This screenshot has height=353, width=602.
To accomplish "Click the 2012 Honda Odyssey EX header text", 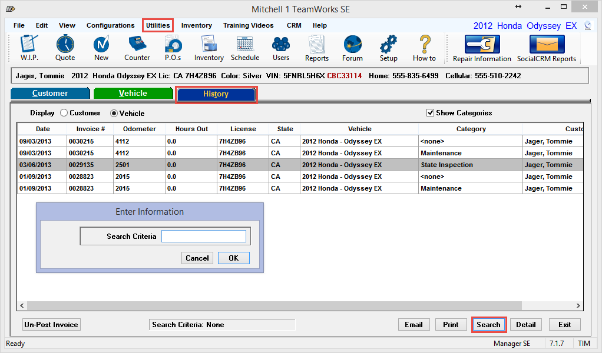I will tap(525, 26).
